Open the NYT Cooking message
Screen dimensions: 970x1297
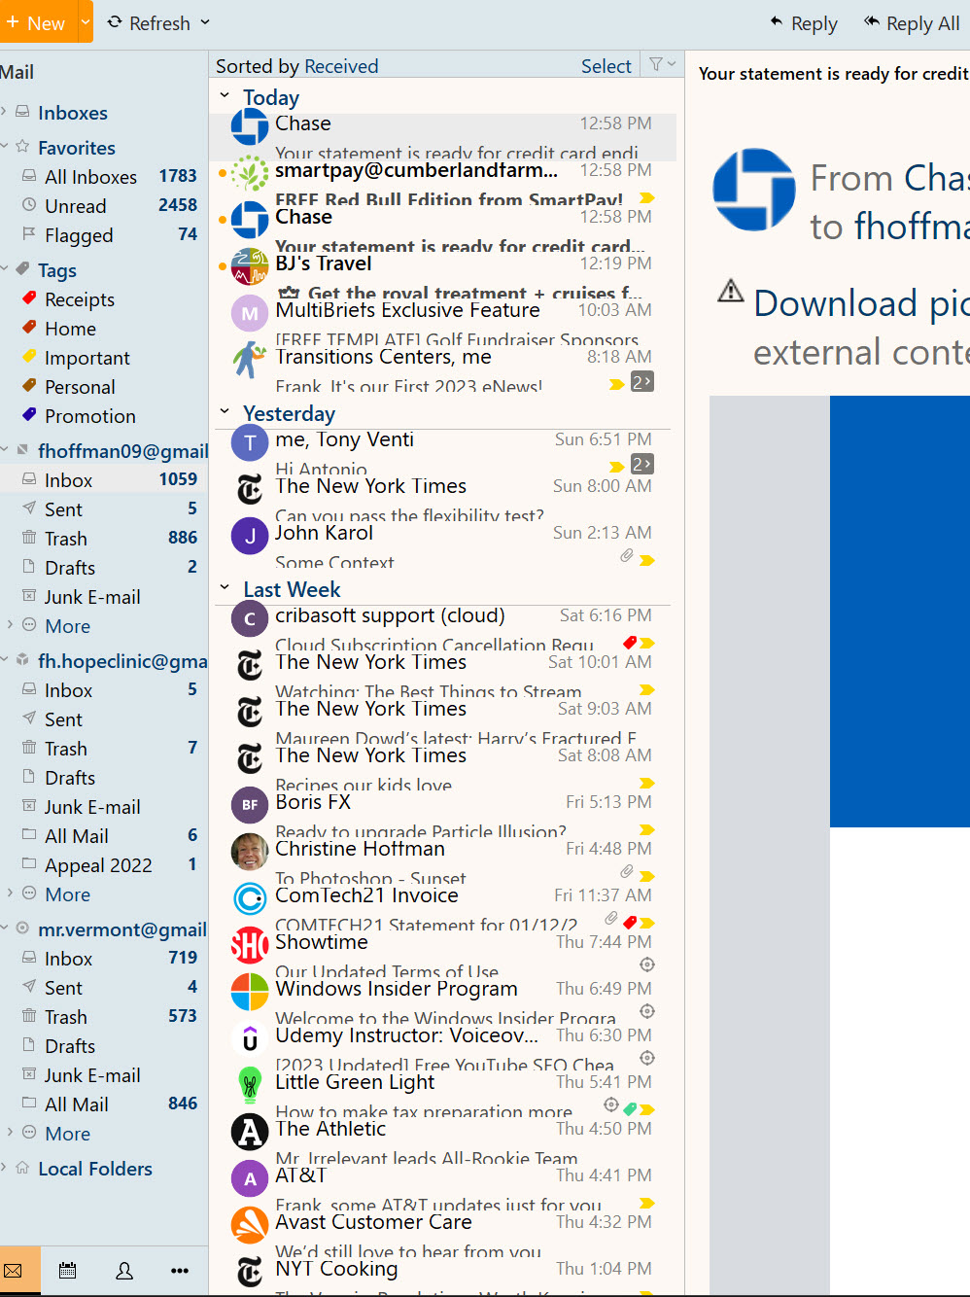442,1277
